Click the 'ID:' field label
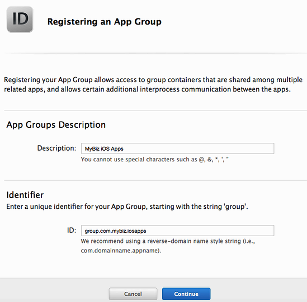Image resolution: width=307 pixels, height=302 pixels. 72,230
